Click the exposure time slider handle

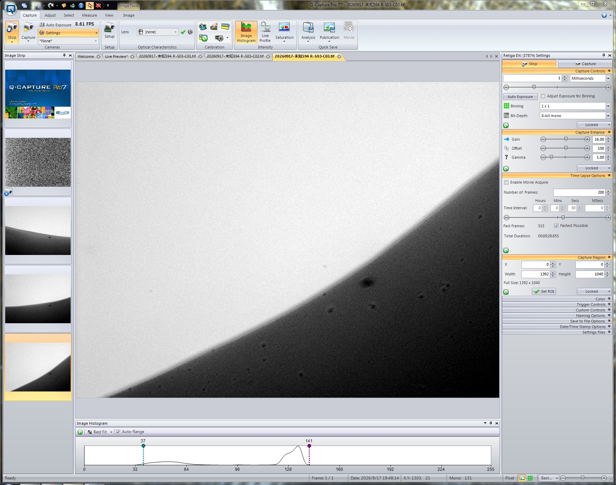pos(534,87)
